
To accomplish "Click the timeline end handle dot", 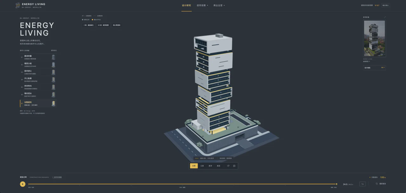I will pyautogui.click(x=337, y=184).
